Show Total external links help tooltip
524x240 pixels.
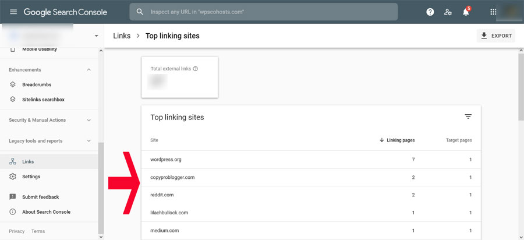click(196, 69)
